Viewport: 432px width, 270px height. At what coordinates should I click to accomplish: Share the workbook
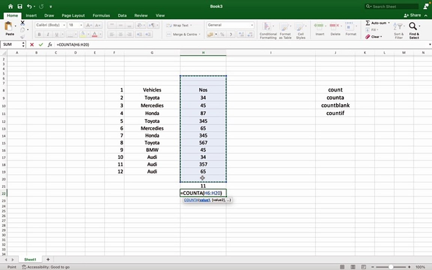pyautogui.click(x=412, y=15)
